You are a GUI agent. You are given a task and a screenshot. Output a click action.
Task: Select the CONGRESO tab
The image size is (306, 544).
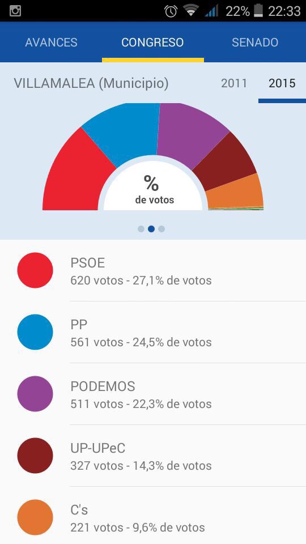click(x=152, y=42)
